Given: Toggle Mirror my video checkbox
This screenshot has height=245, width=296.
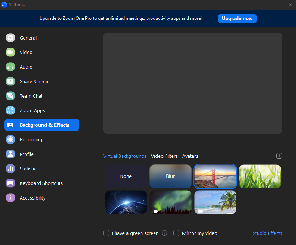Looking at the screenshot, I should (176, 233).
